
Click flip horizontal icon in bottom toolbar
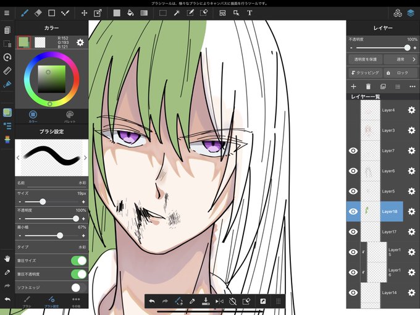219,301
